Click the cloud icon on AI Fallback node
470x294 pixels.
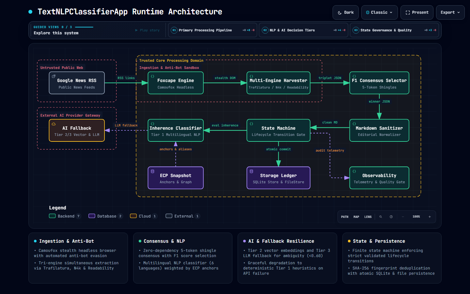pos(54,124)
